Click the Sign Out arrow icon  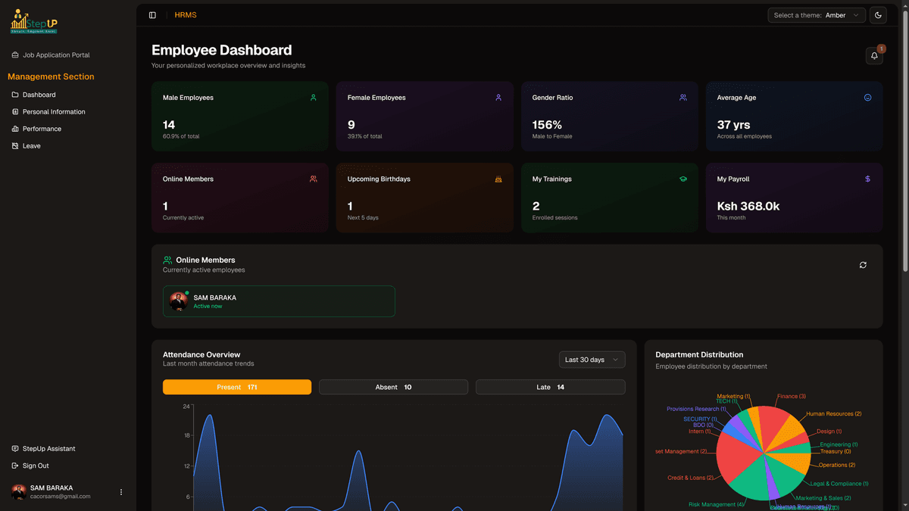click(x=15, y=466)
